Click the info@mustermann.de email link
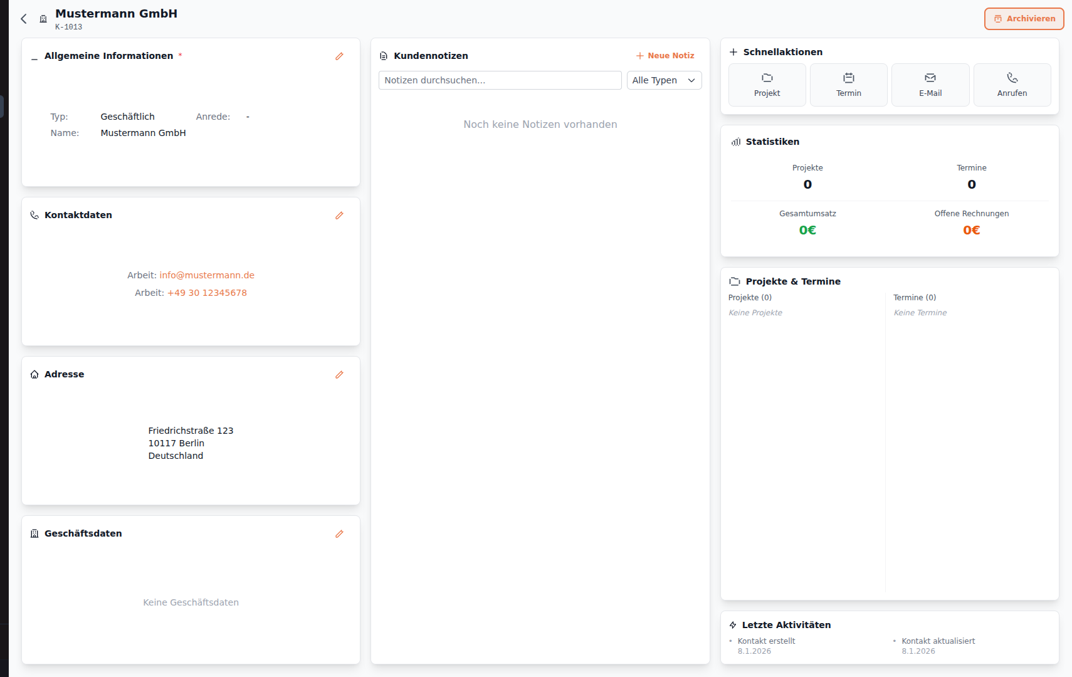Screen dimensions: 1072x677 [x=207, y=275]
